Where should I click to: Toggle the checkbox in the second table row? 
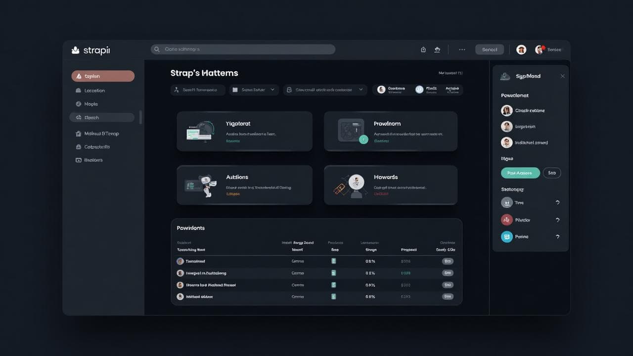(x=333, y=273)
